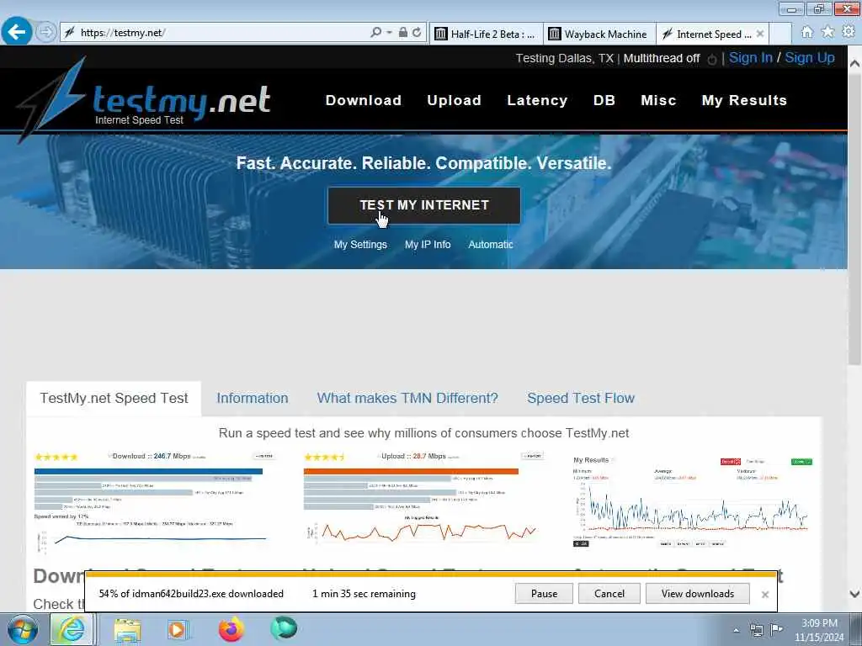Close the Internet Speed tab

point(760,34)
